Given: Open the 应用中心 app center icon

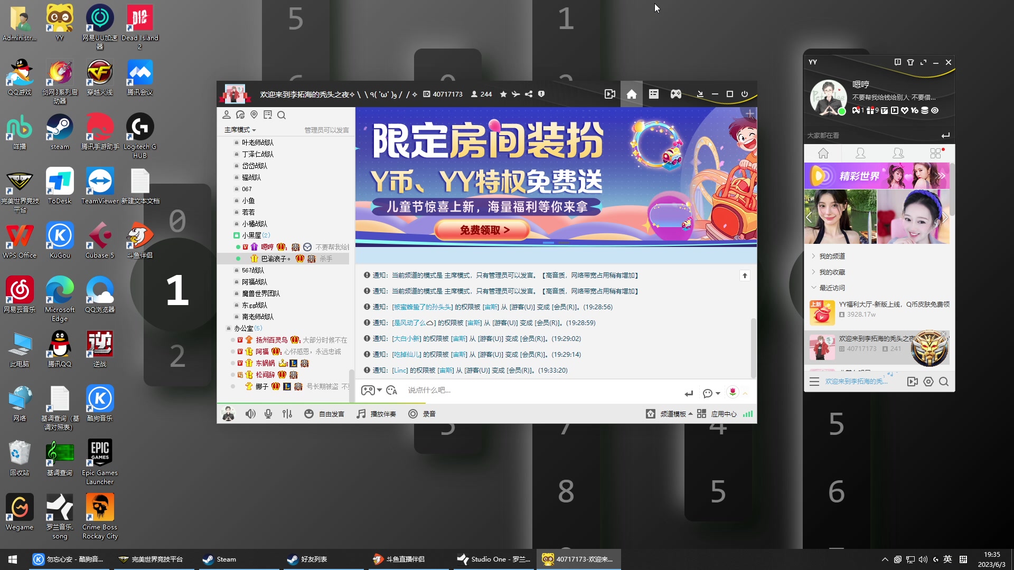Looking at the screenshot, I should tap(724, 414).
